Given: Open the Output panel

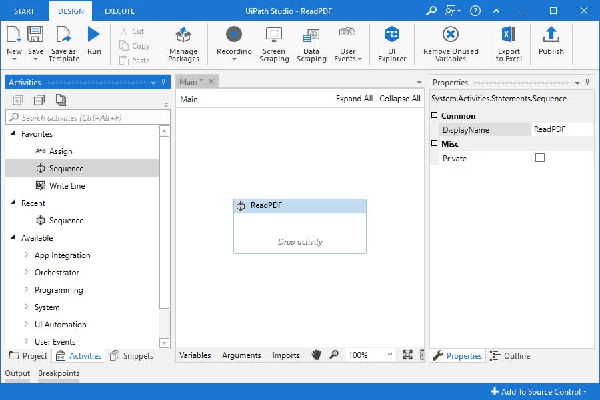Looking at the screenshot, I should (17, 373).
